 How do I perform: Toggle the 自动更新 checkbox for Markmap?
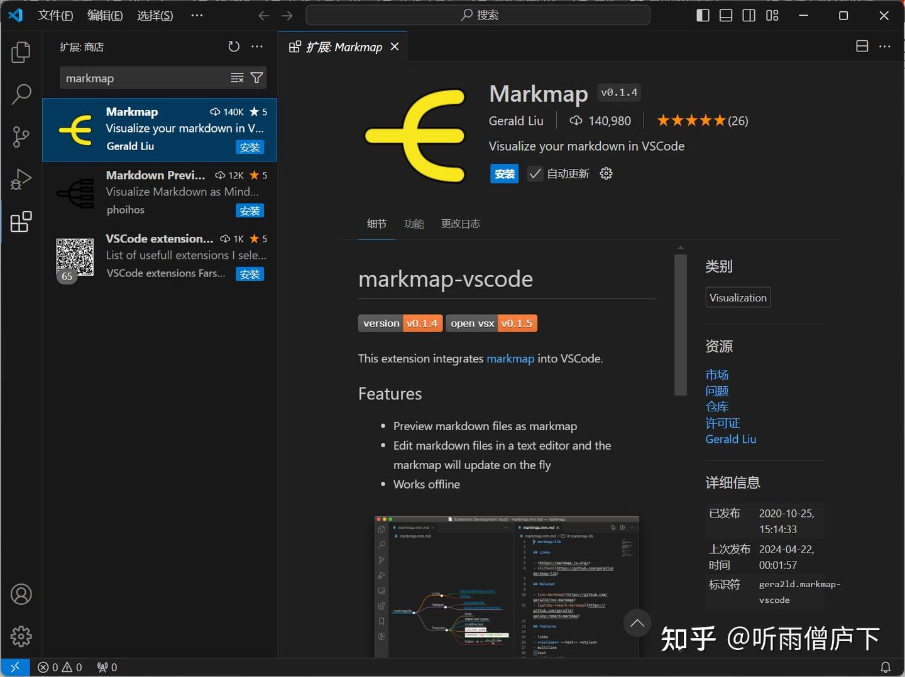pos(535,173)
